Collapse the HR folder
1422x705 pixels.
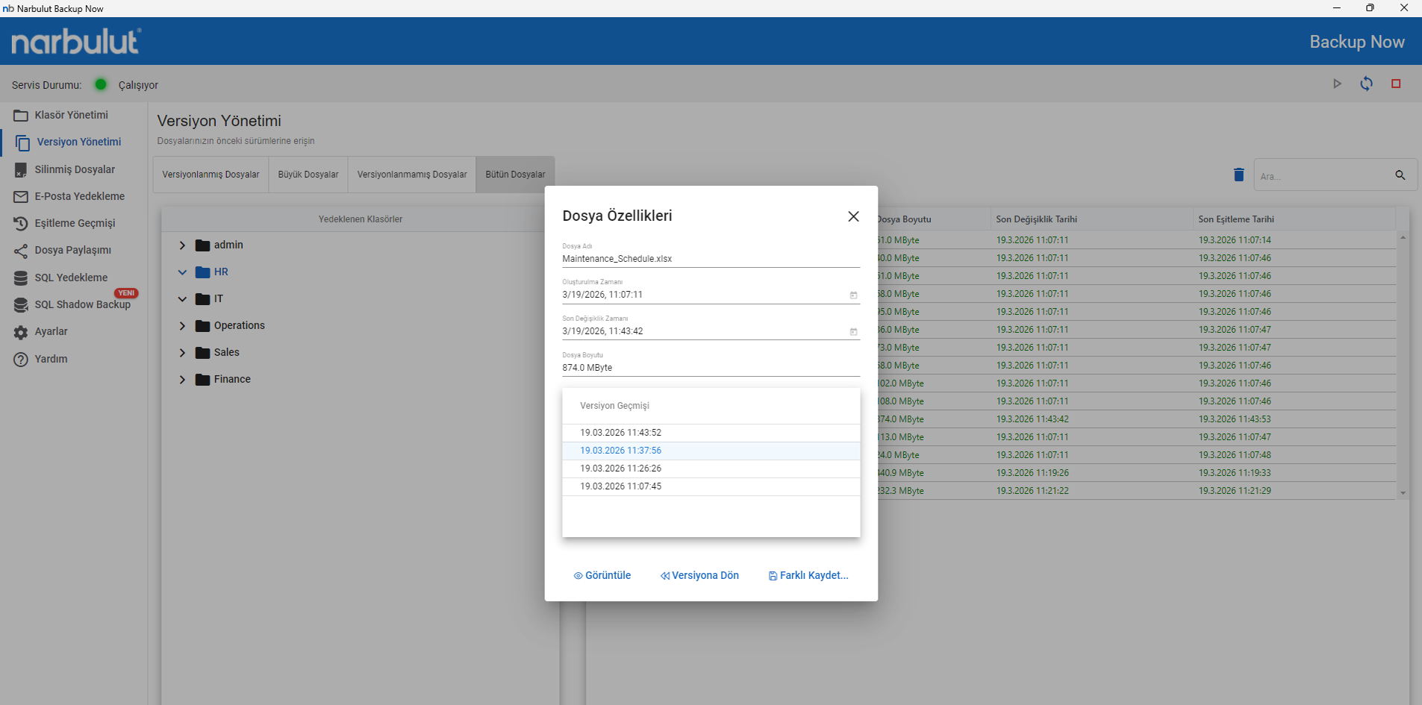pyautogui.click(x=182, y=272)
